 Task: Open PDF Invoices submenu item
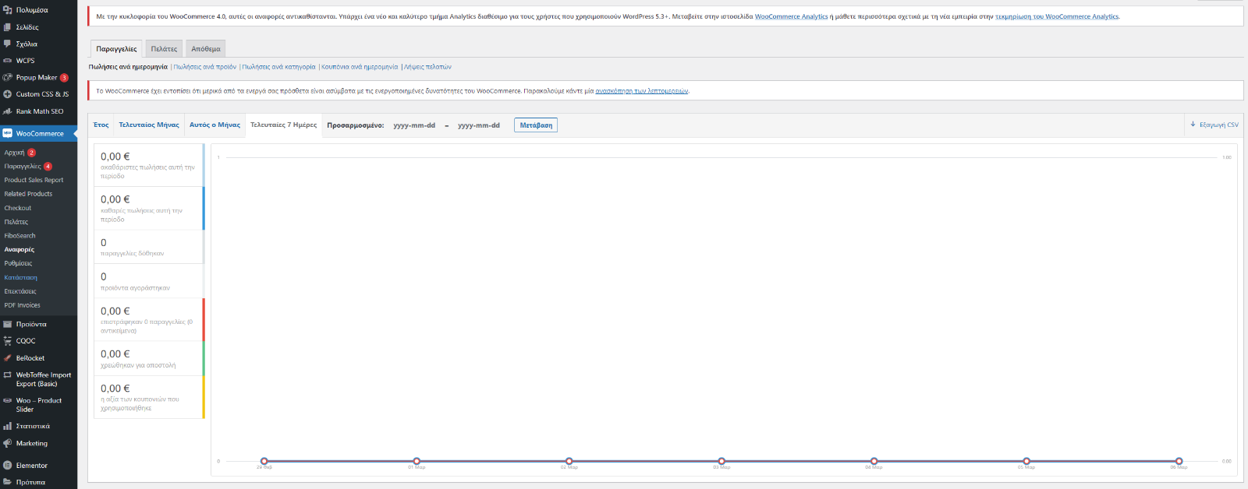(x=22, y=305)
